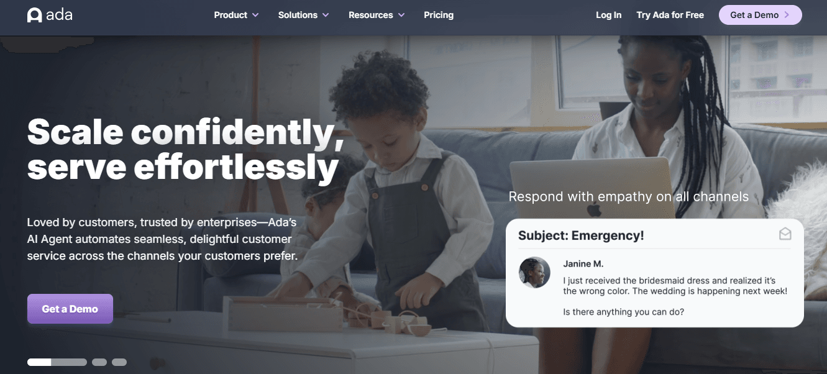Click Try Ada for Free link
Viewport: 827px width, 374px height.
(670, 15)
